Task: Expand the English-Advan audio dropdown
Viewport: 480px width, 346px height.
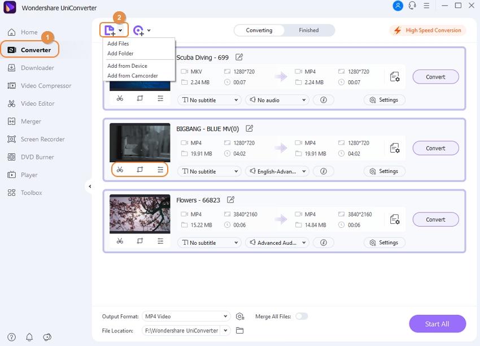Action: click(277, 171)
